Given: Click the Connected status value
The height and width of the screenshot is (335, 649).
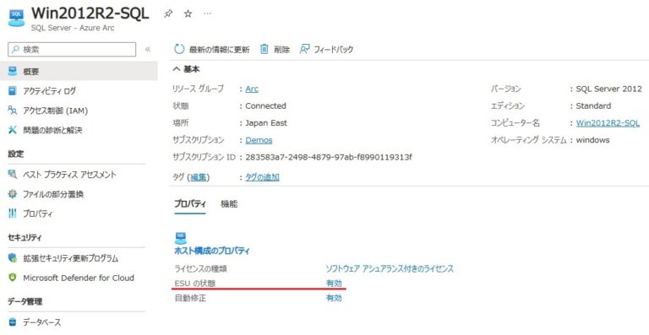Looking at the screenshot, I should (x=265, y=105).
